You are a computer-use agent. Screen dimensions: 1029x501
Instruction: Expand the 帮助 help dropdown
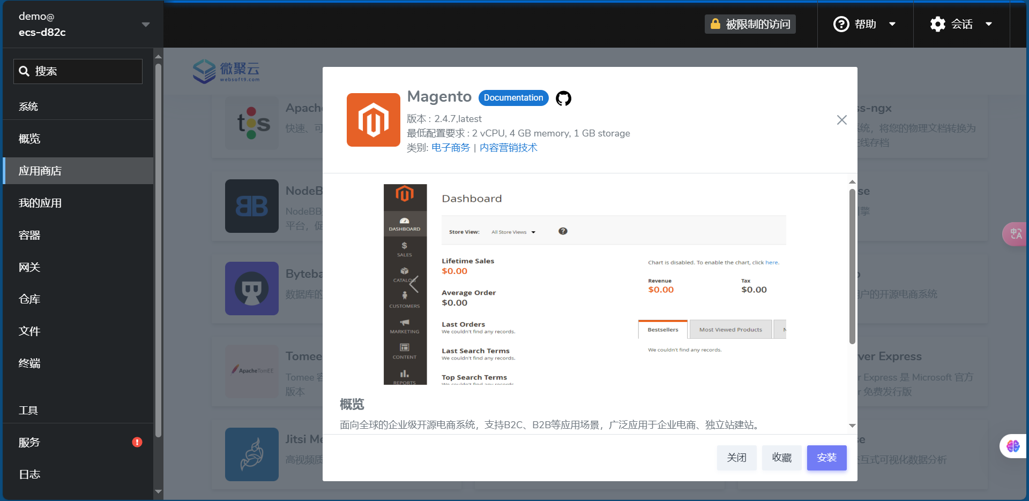tap(892, 24)
